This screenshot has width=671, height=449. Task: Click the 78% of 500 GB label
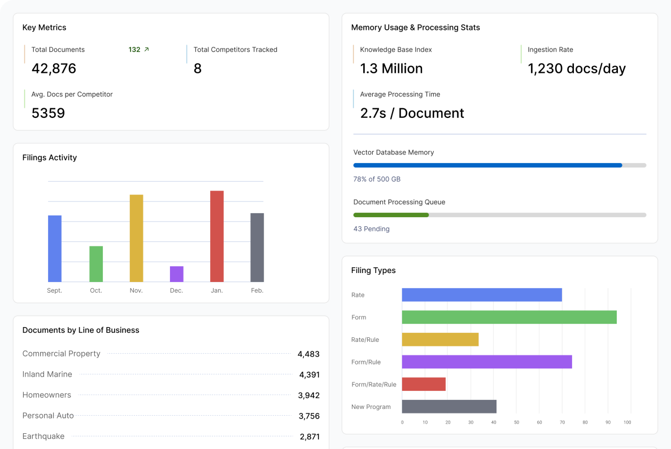click(x=377, y=179)
